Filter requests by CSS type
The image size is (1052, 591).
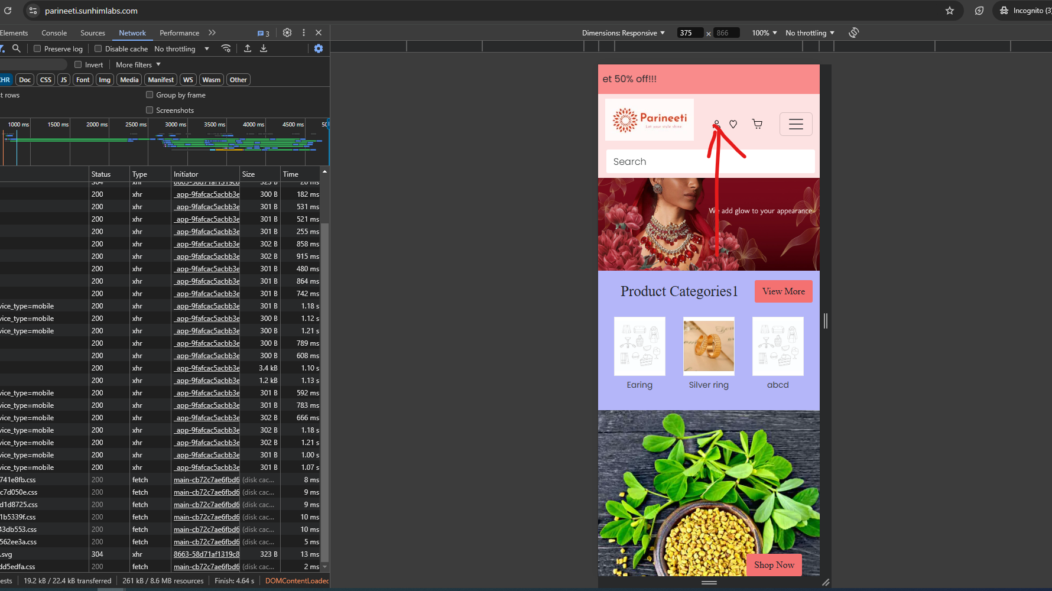tap(46, 80)
